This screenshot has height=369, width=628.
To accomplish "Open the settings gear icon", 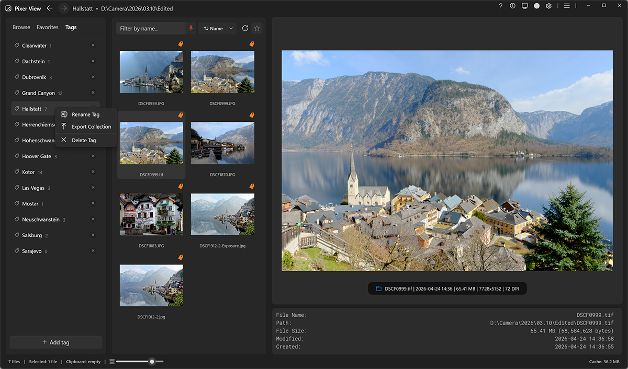I will tap(548, 6).
